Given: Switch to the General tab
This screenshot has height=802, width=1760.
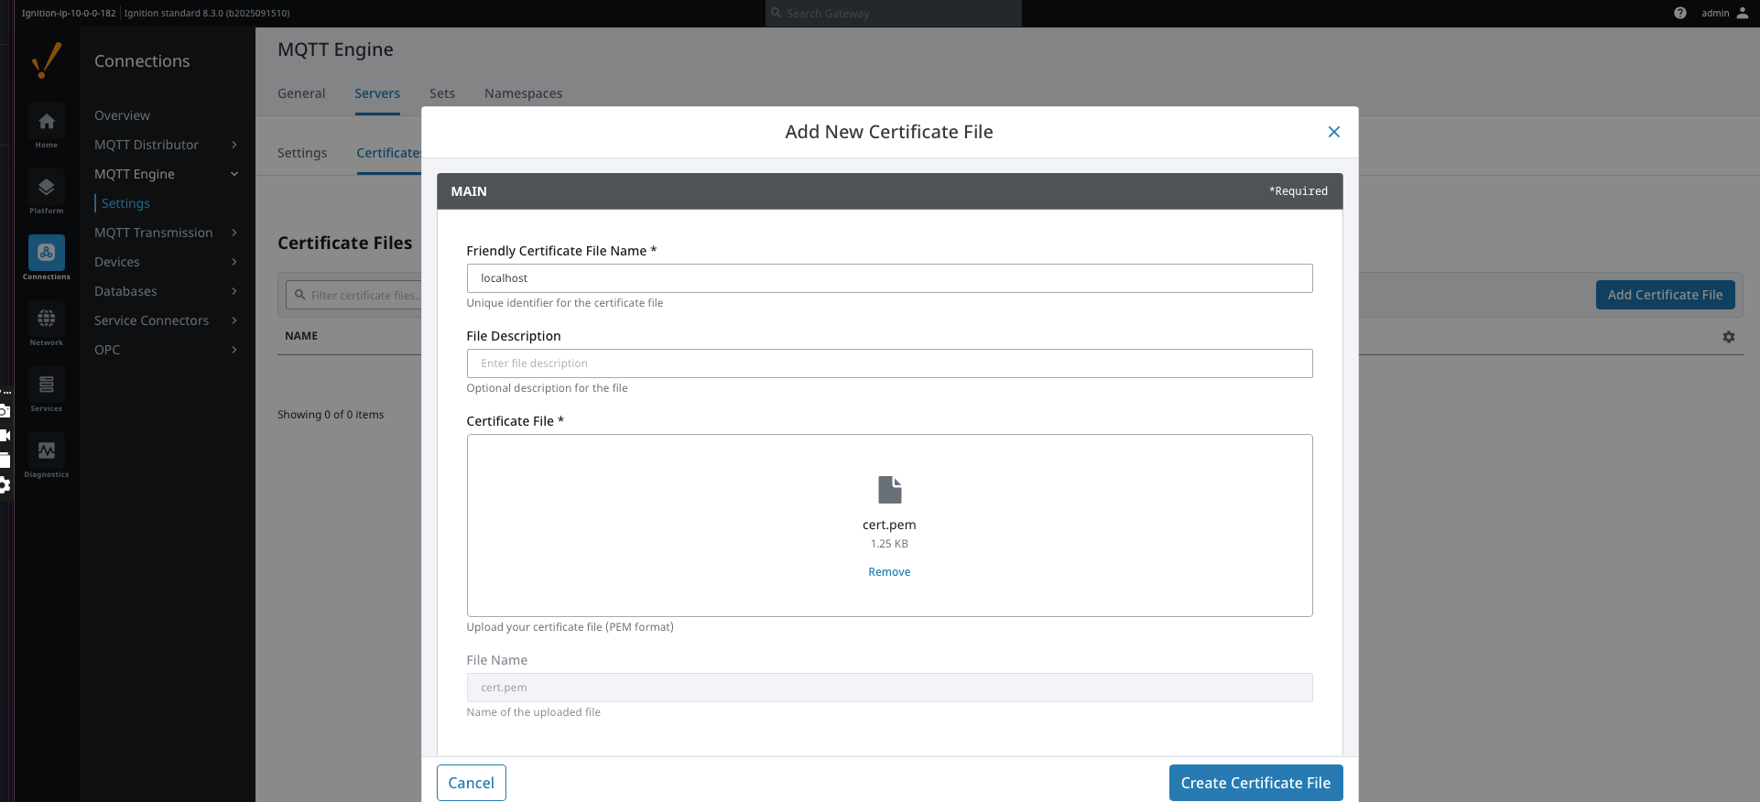Looking at the screenshot, I should click(301, 93).
